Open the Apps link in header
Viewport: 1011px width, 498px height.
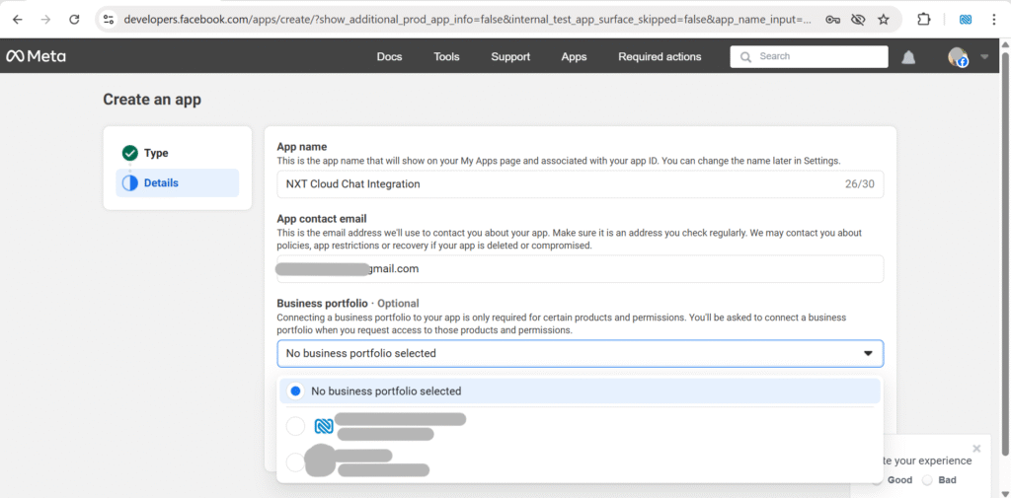pos(574,56)
